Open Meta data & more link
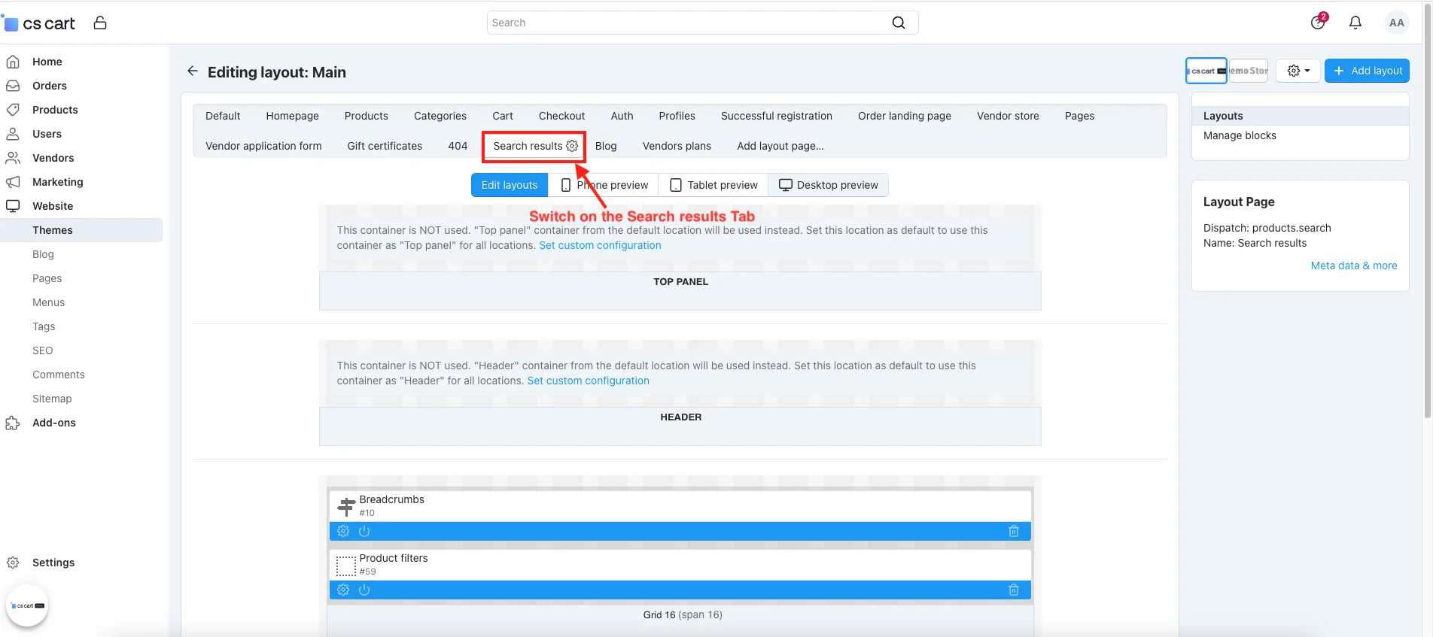1433x637 pixels. (1354, 265)
